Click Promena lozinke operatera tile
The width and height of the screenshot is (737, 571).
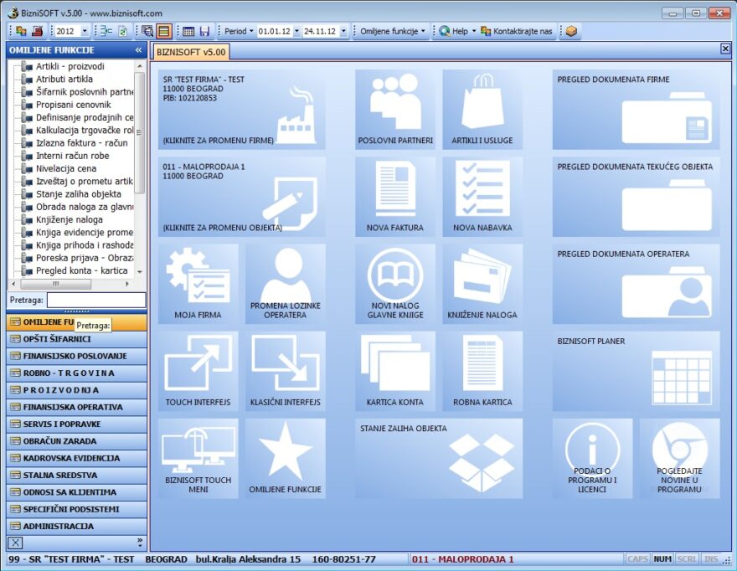[286, 285]
